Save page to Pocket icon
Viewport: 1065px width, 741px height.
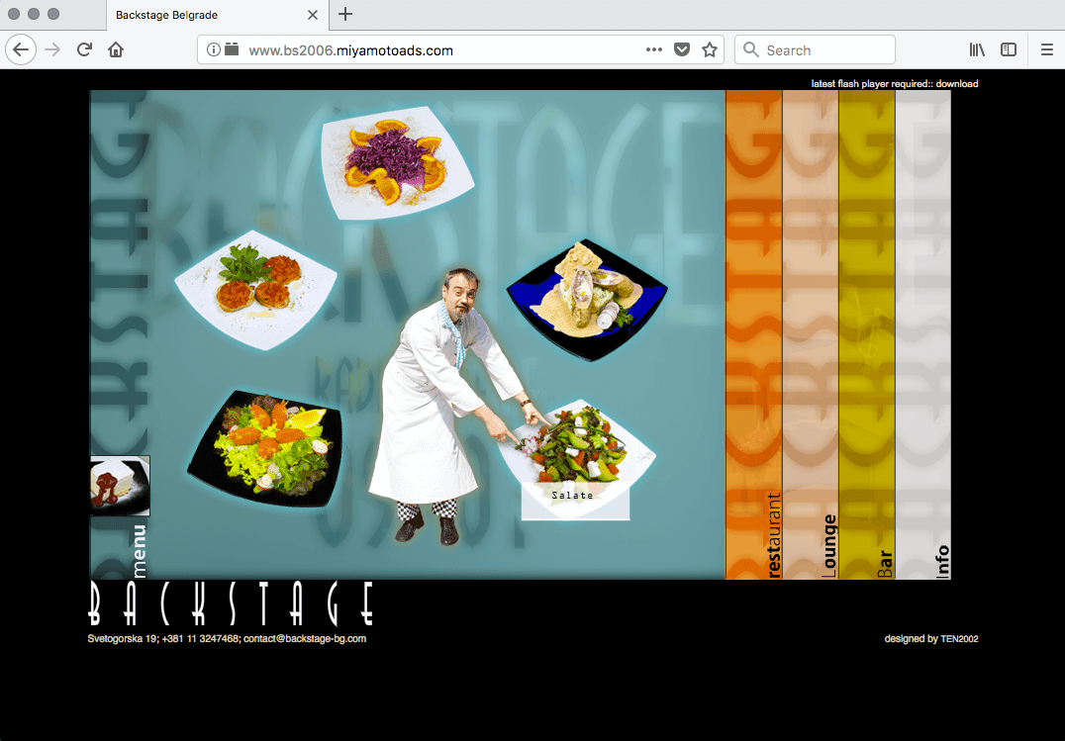[682, 49]
